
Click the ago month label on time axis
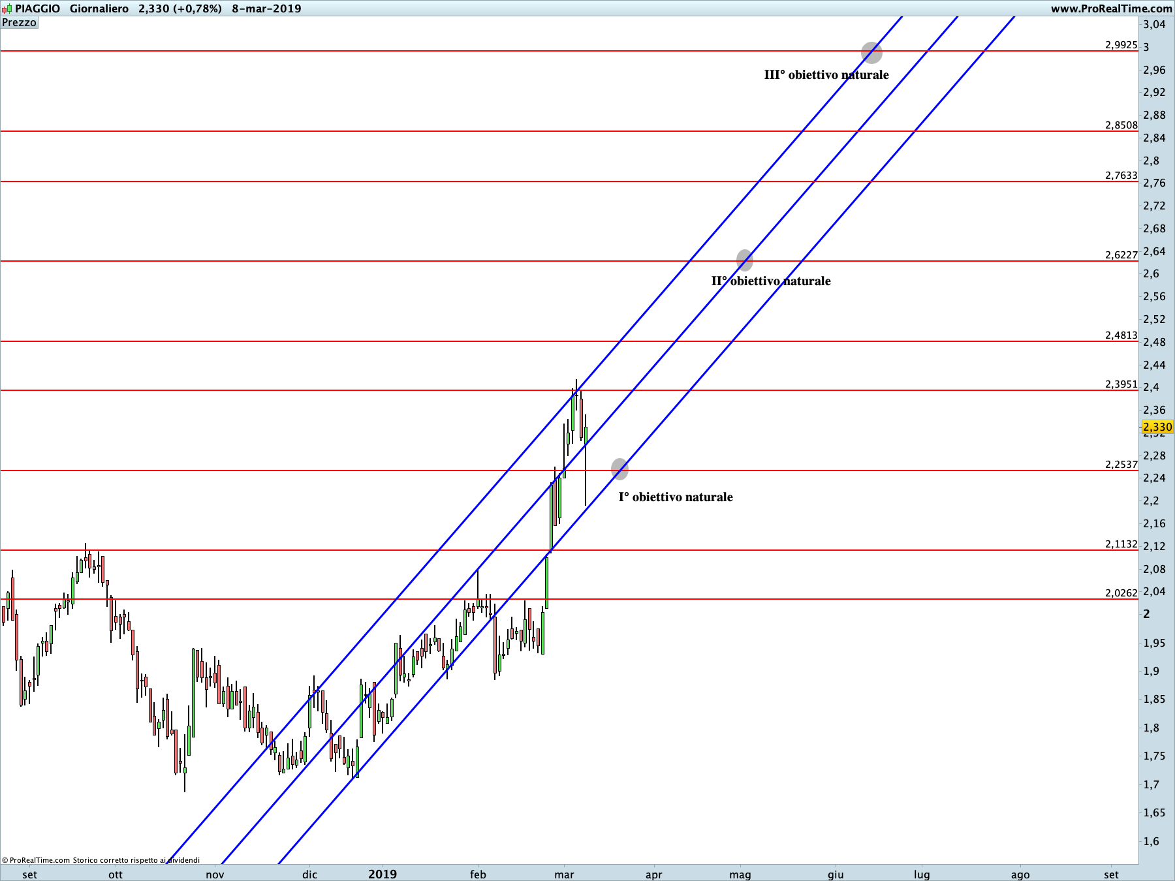[1020, 874]
